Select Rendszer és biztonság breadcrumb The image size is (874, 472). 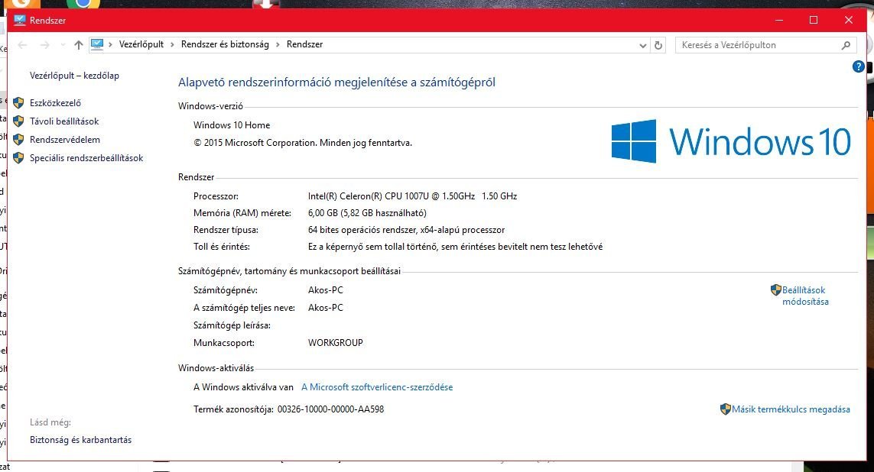(225, 44)
